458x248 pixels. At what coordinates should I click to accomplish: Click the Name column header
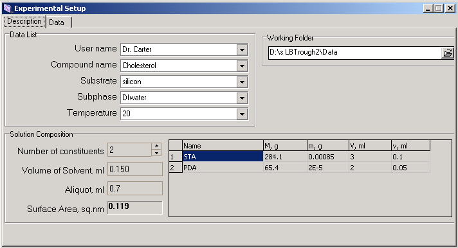pos(223,146)
